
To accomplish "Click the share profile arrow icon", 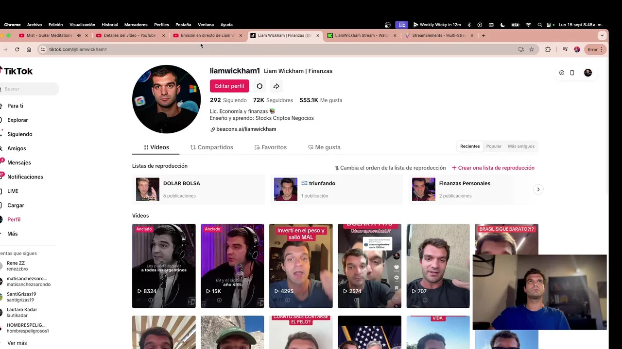I will coord(276,86).
